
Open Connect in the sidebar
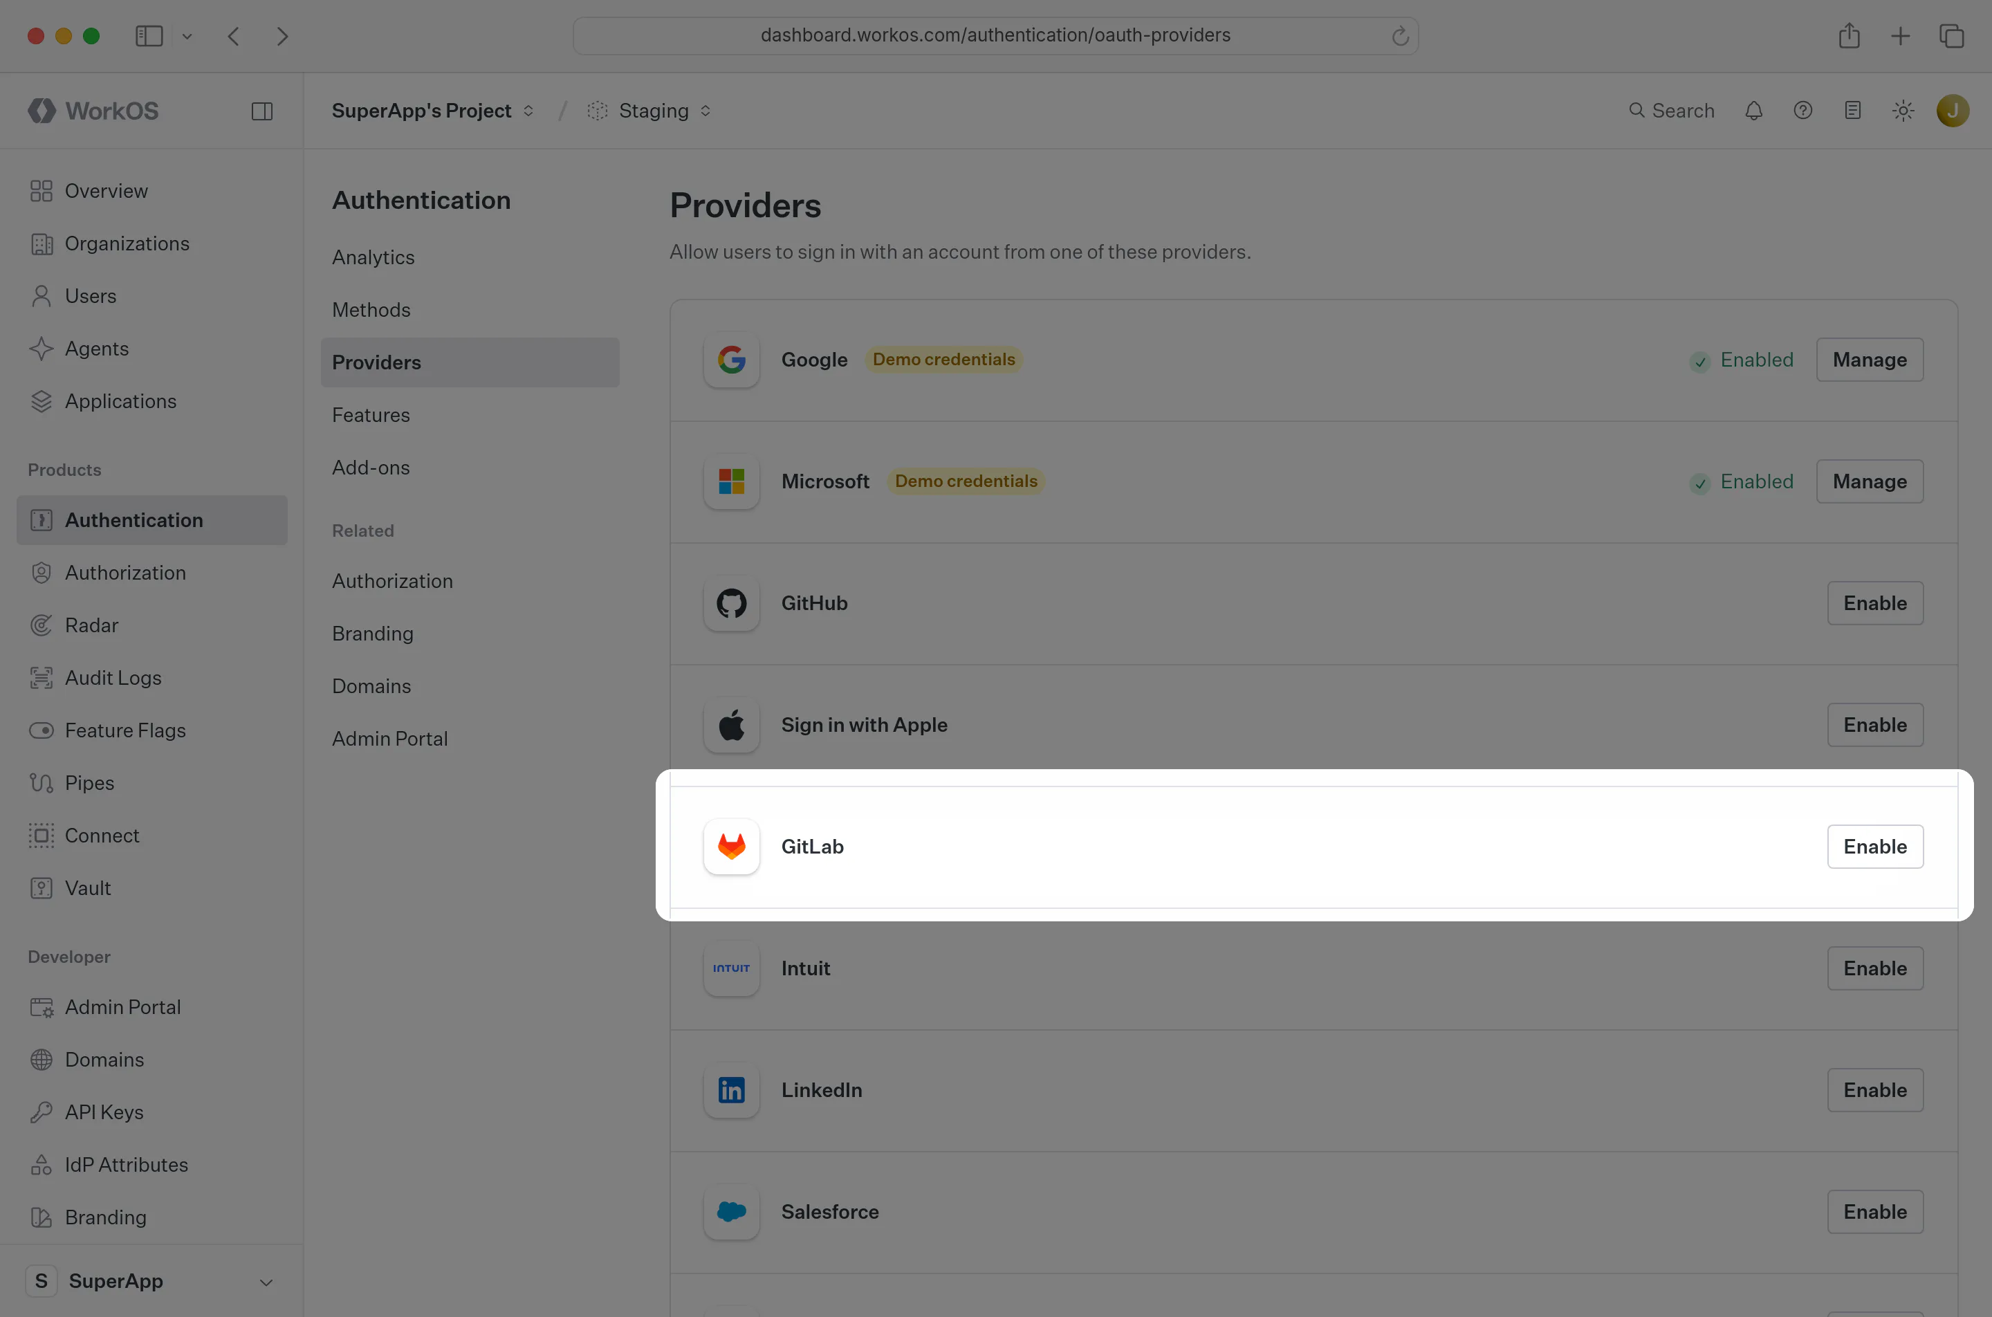(x=152, y=836)
